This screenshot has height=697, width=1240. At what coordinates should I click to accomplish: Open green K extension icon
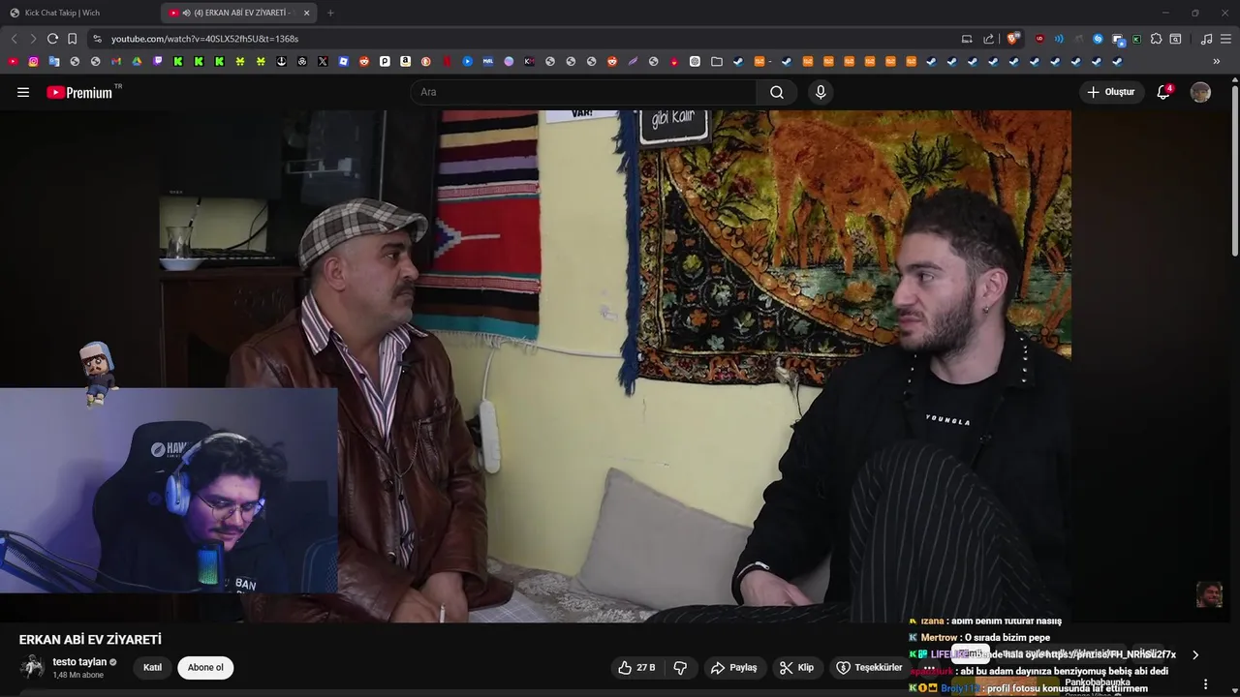[x=1136, y=39]
